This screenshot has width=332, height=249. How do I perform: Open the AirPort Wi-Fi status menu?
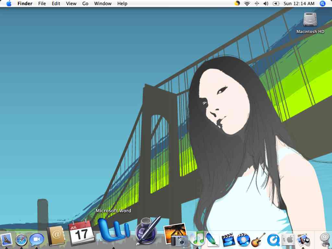(x=247, y=3)
